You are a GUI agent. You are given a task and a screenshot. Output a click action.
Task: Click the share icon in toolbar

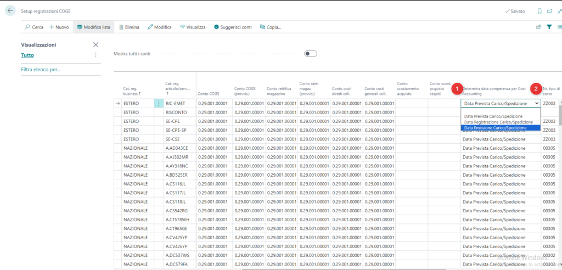[x=538, y=27]
